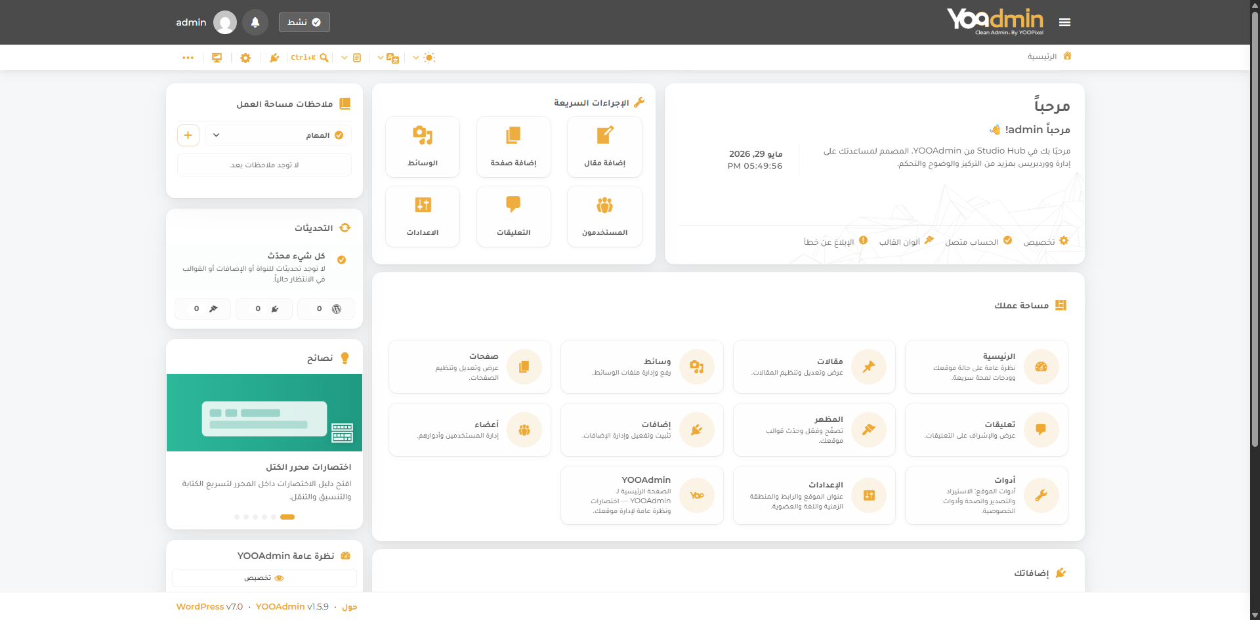Click the refresh icon next to التحديثات

pos(345,228)
